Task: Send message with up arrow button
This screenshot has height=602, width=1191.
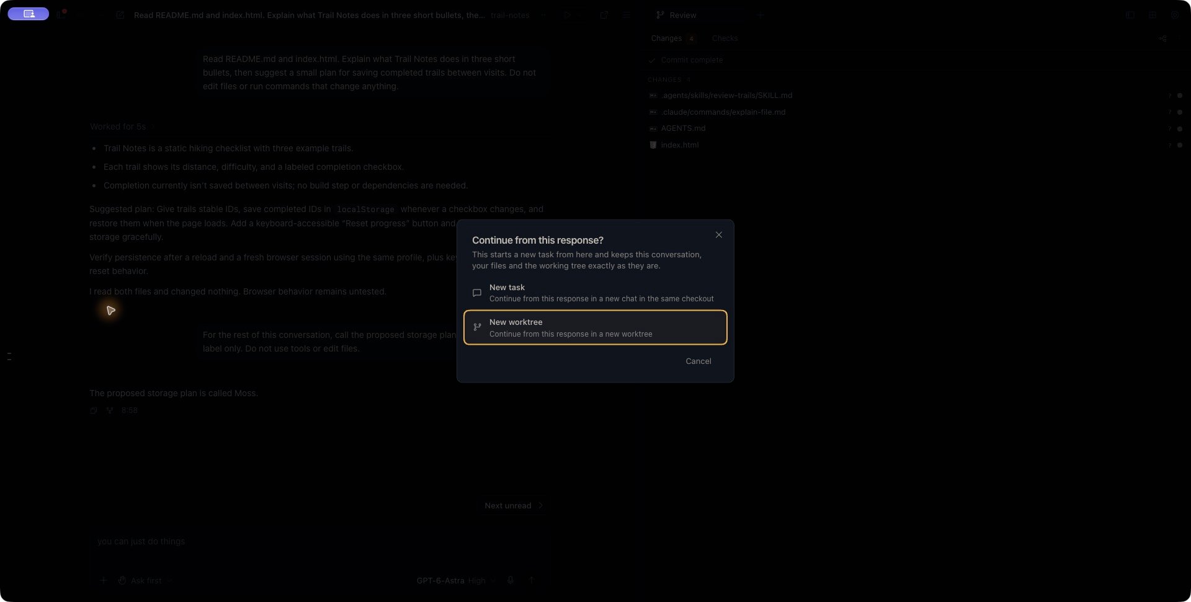Action: click(532, 581)
